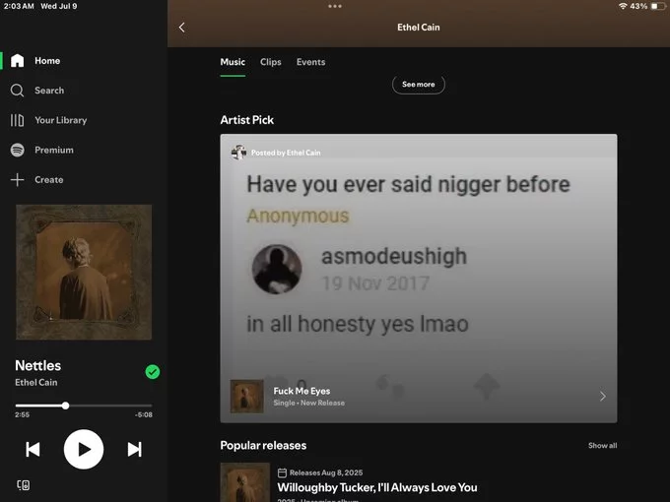Tap the -5:08 remaining time label
Viewport: 670px width, 502px height.
[x=144, y=414]
